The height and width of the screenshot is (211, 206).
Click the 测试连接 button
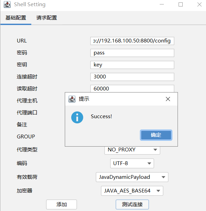[x=132, y=204]
